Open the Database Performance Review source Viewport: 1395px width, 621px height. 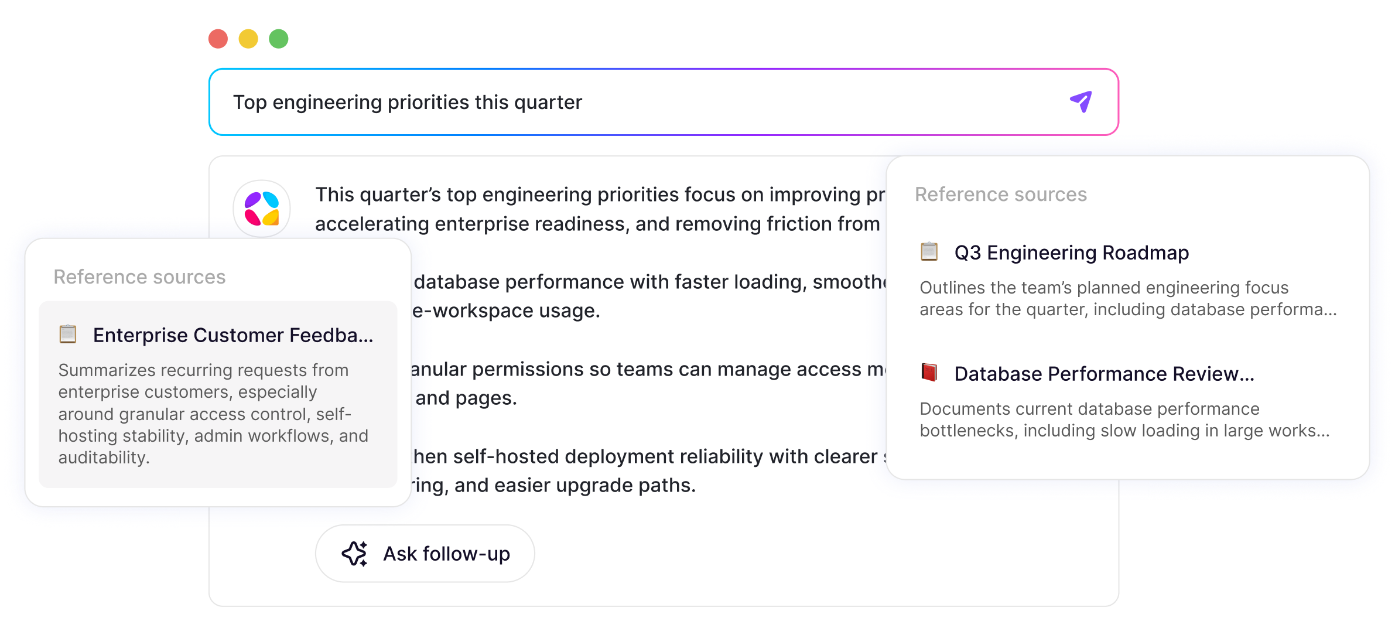pos(1104,374)
